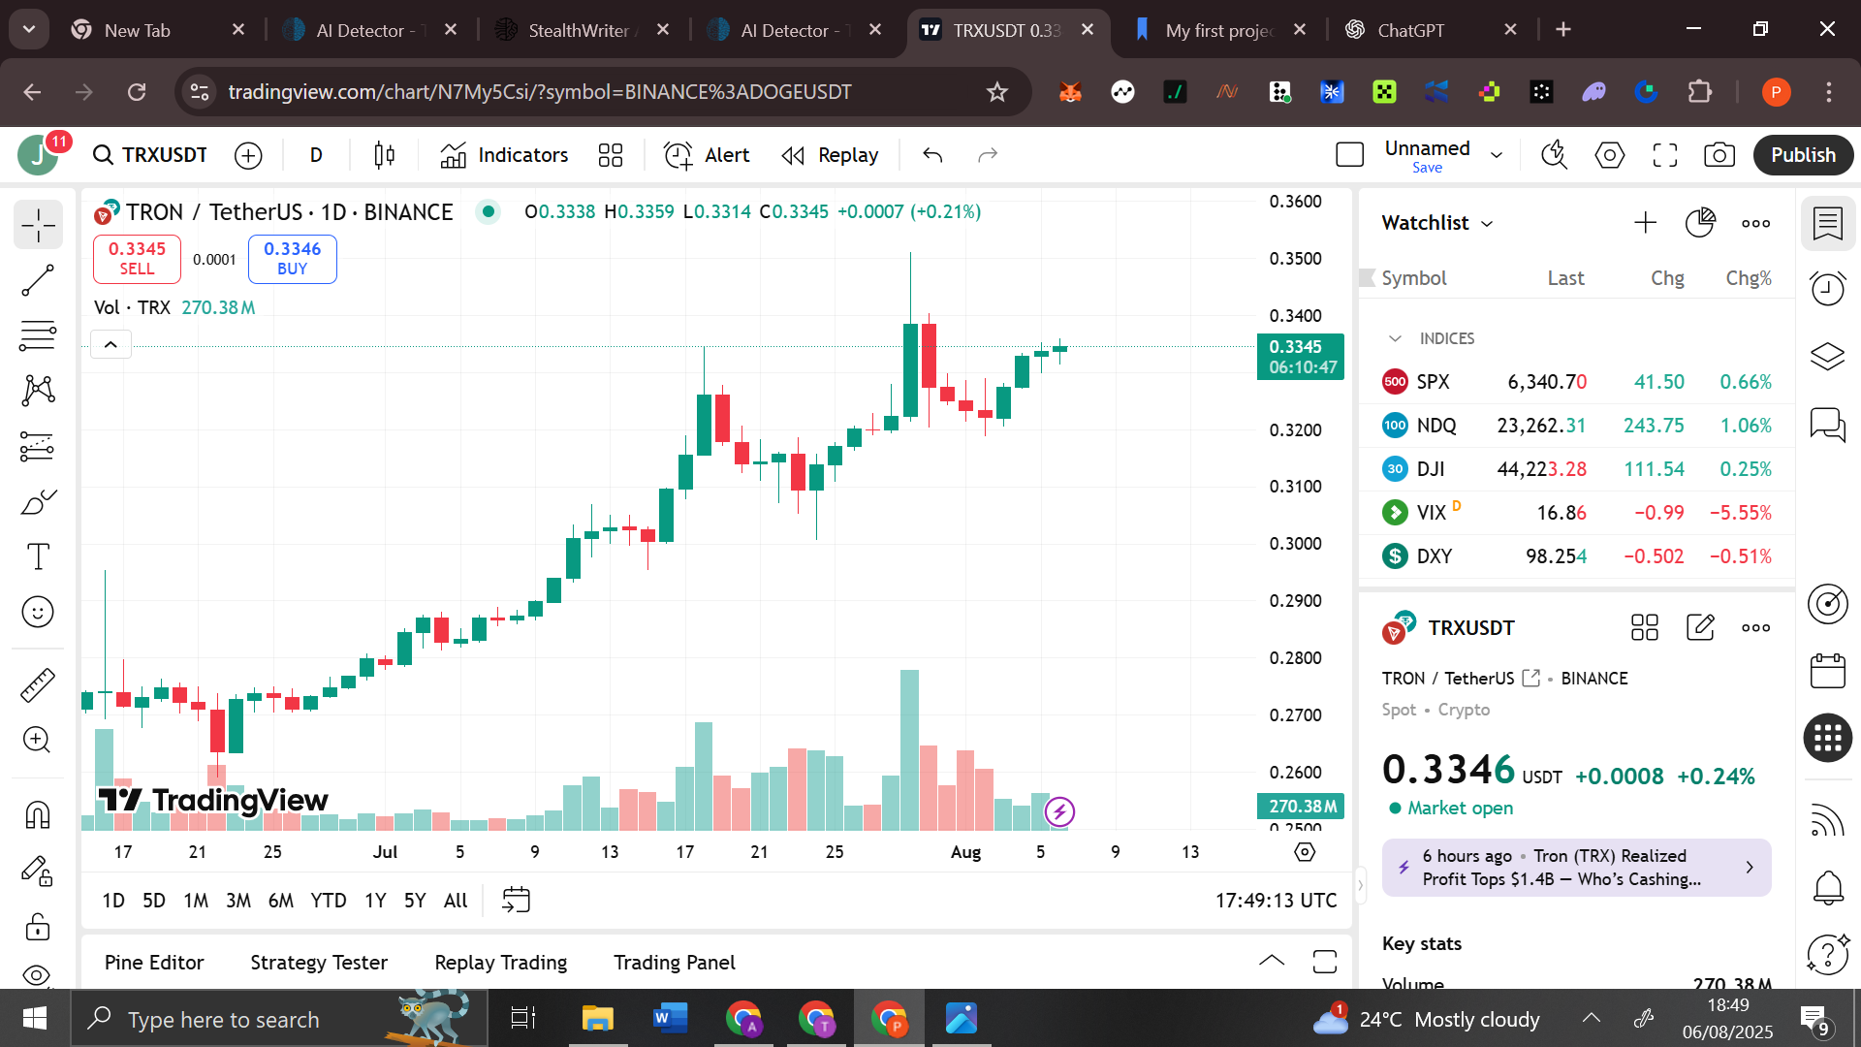1861x1047 pixels.
Task: Select the text annotation tool
Action: pyautogui.click(x=38, y=556)
